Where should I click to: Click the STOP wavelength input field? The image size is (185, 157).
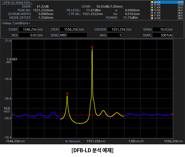69,29
